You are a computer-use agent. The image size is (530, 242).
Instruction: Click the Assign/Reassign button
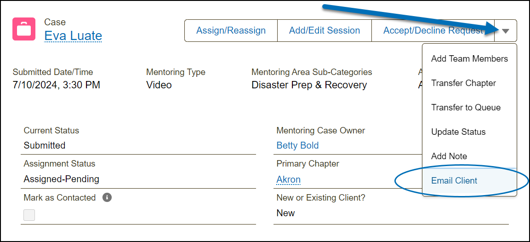tap(231, 31)
